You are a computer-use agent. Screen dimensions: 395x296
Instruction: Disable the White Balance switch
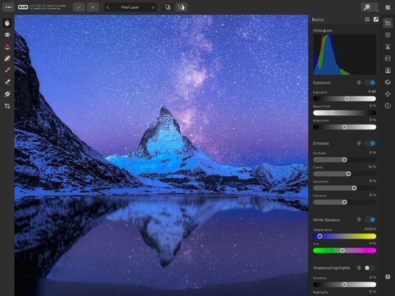tap(370, 219)
